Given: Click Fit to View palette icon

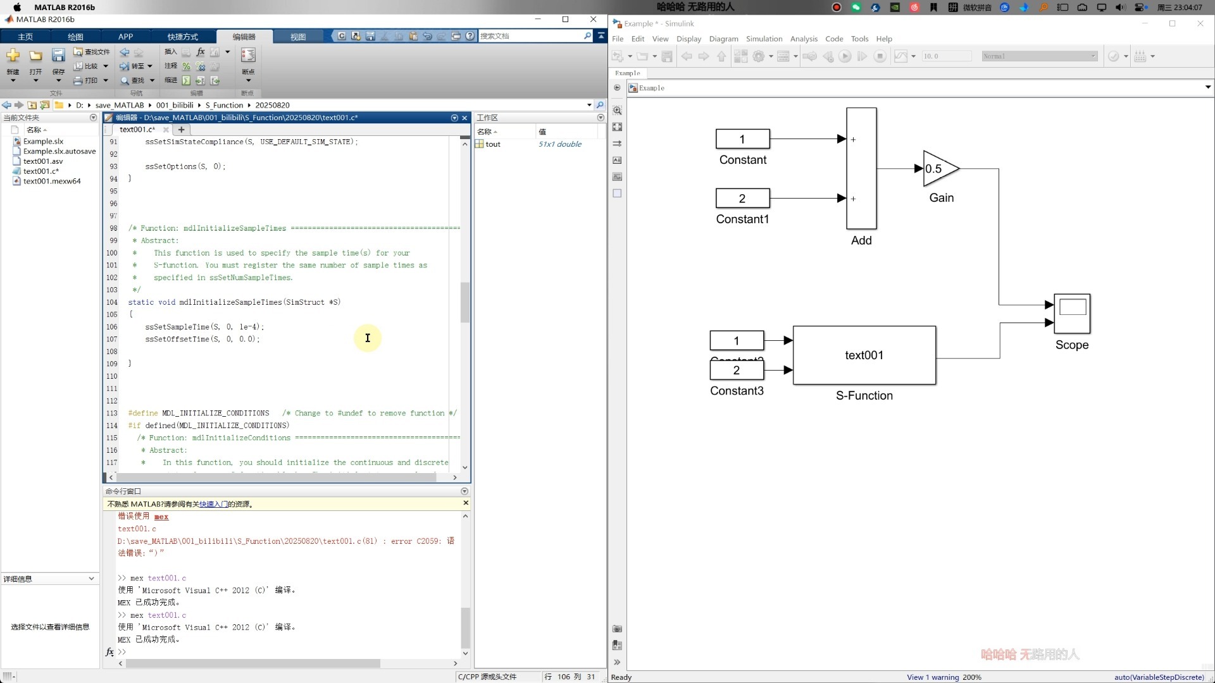Looking at the screenshot, I should click(617, 127).
